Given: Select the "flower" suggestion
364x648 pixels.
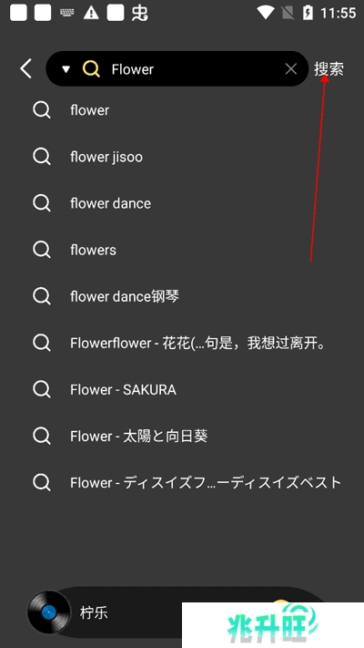Looking at the screenshot, I should [182, 110].
